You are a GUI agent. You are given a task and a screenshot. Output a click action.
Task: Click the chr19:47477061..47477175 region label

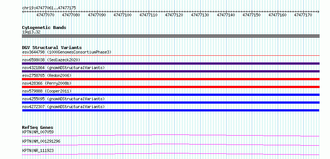(x=49, y=8)
